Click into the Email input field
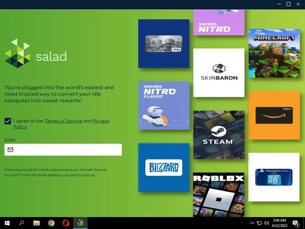 click(63, 150)
